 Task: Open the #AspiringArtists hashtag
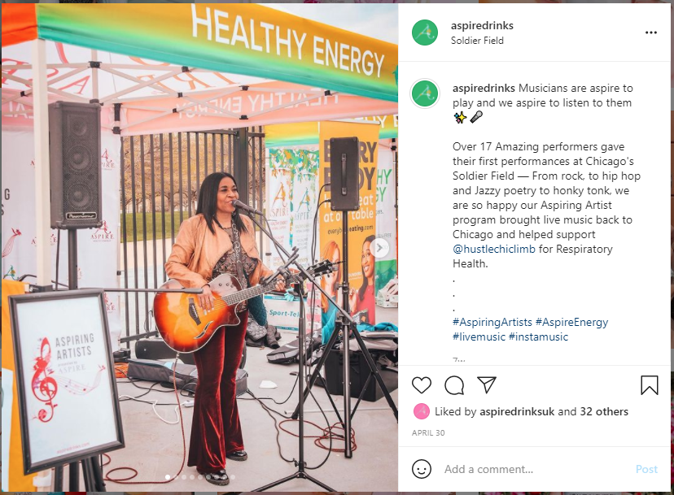[492, 322]
